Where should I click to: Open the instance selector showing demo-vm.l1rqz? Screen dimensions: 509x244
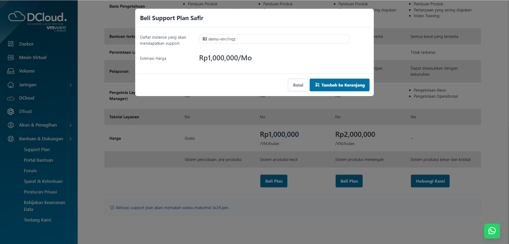coord(274,39)
